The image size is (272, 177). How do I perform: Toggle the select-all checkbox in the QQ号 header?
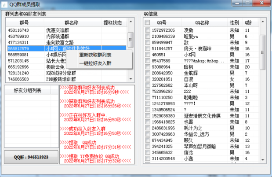148,22
